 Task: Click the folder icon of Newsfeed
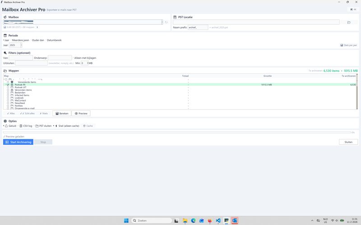pyautogui.click(x=12, y=103)
